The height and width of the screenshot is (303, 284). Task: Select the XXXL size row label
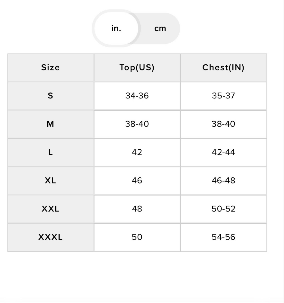point(51,237)
